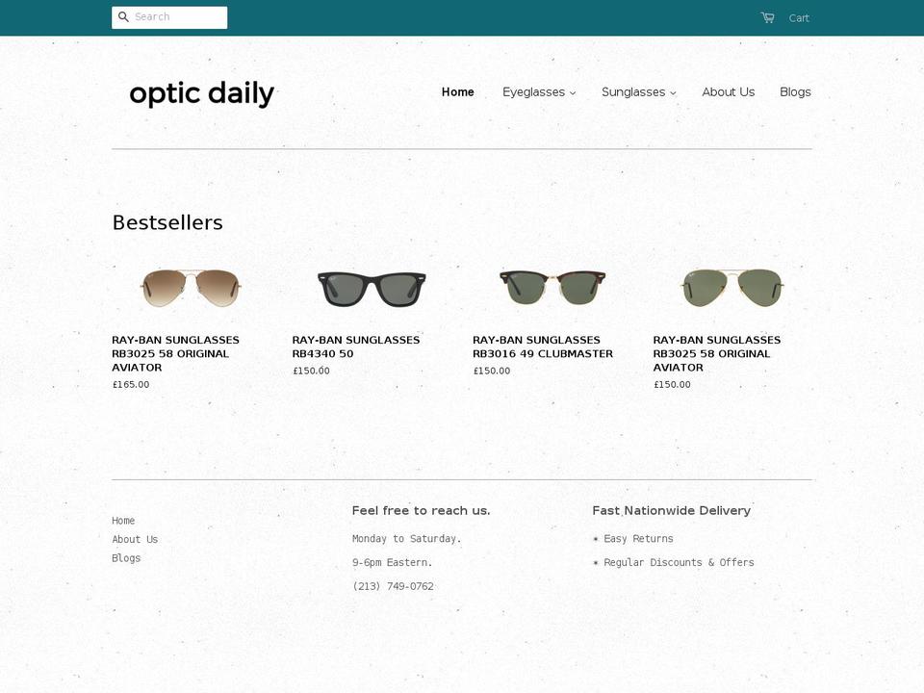Screen dimensions: 924x693
Task: Open footer About Us link
Action: (135, 539)
